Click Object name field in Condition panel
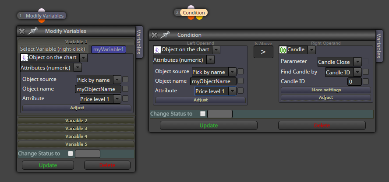The height and width of the screenshot is (182, 389). [x=213, y=81]
